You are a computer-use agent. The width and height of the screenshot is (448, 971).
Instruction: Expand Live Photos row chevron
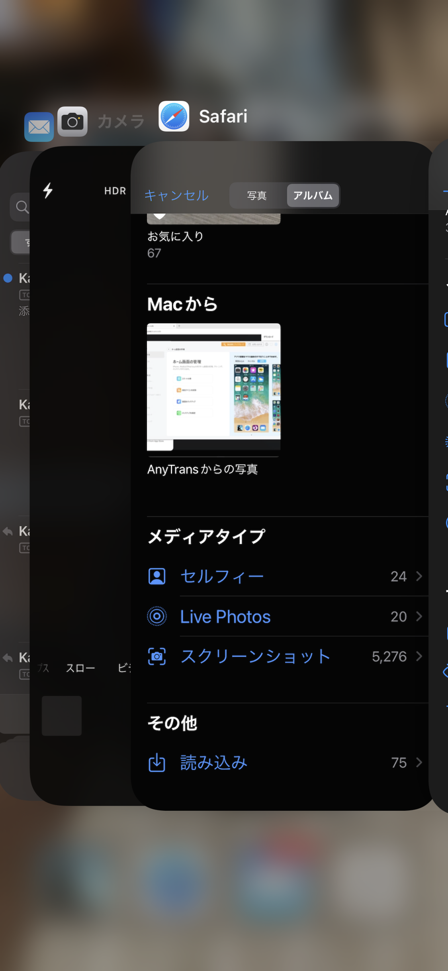click(419, 617)
